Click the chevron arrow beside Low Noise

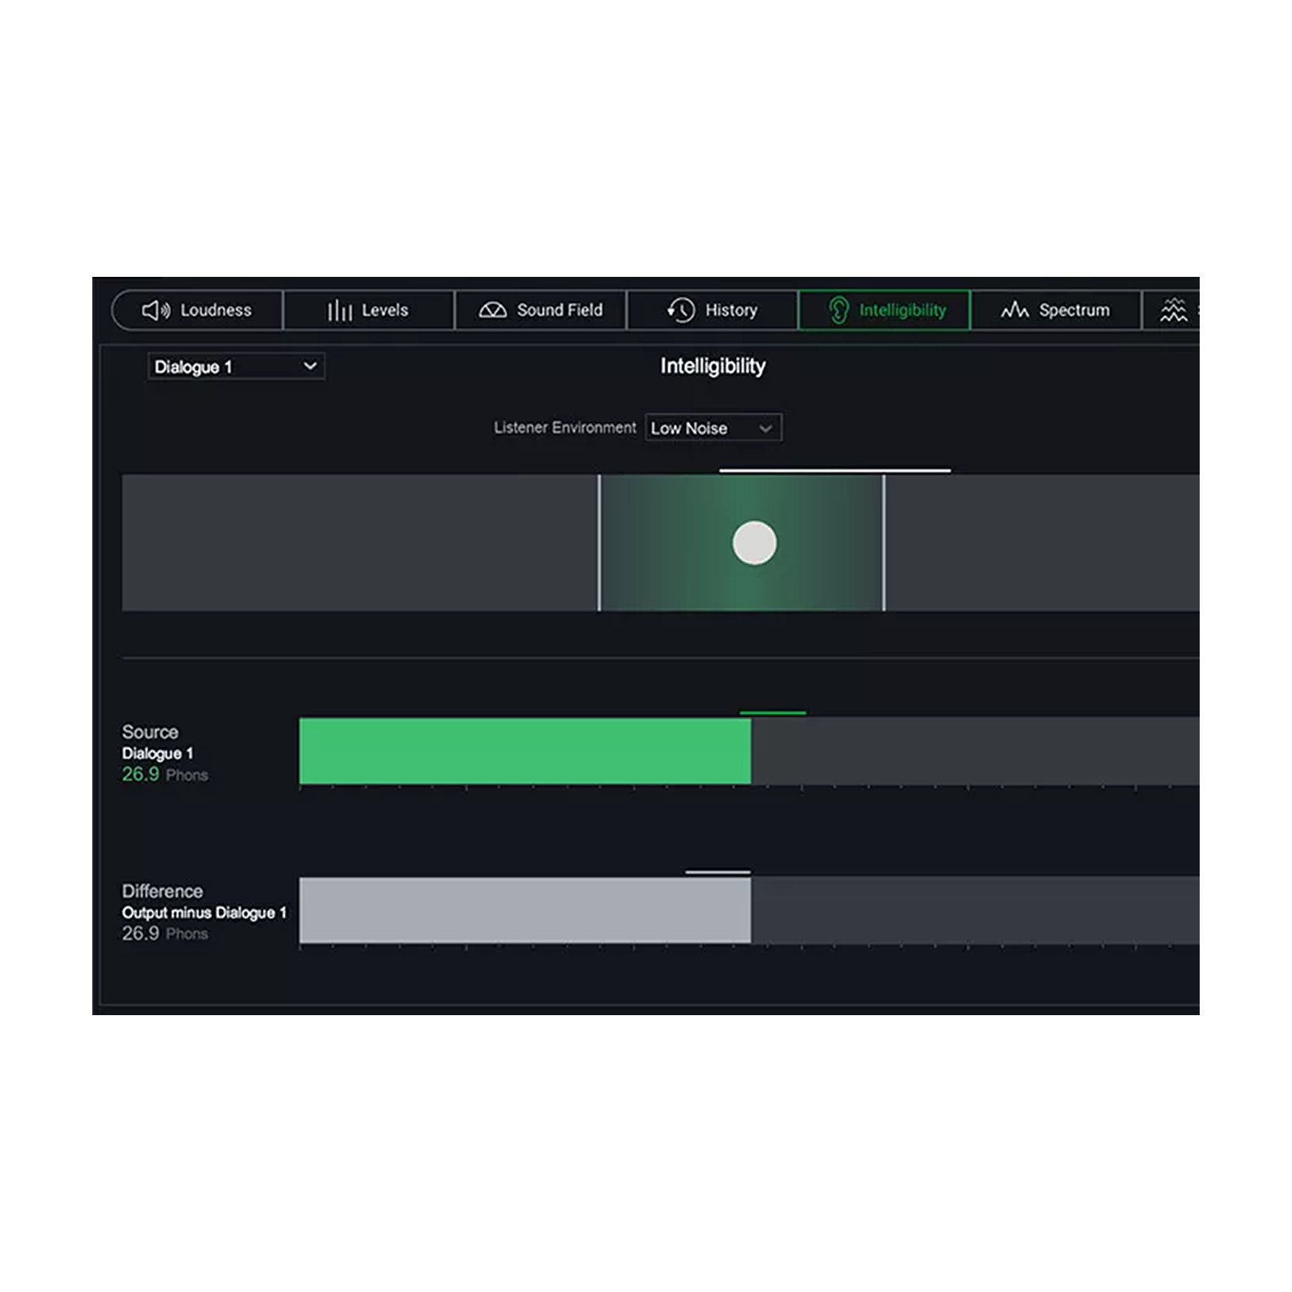766,428
